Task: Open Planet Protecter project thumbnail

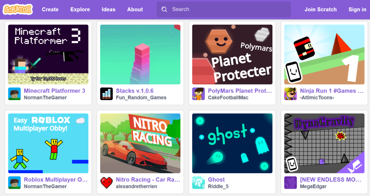Action: (232, 55)
